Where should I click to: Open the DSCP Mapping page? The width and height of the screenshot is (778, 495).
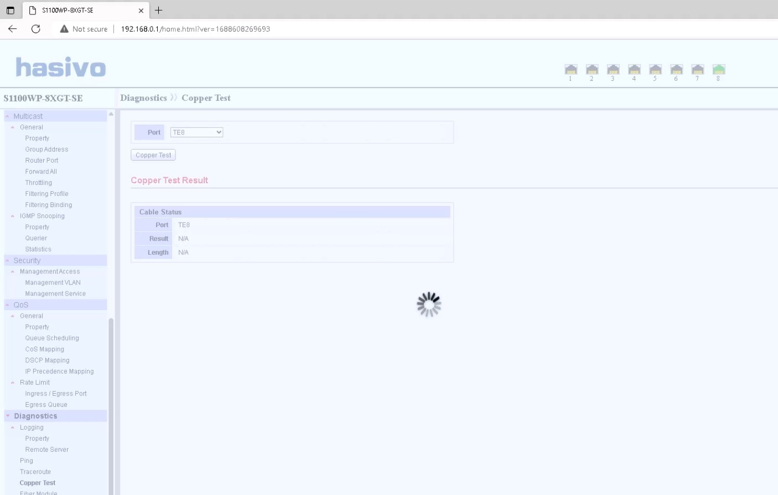pyautogui.click(x=47, y=360)
